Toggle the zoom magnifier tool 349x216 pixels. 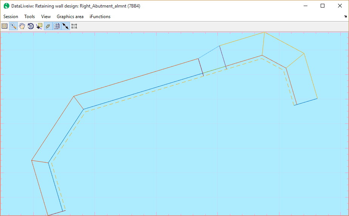(x=13, y=26)
